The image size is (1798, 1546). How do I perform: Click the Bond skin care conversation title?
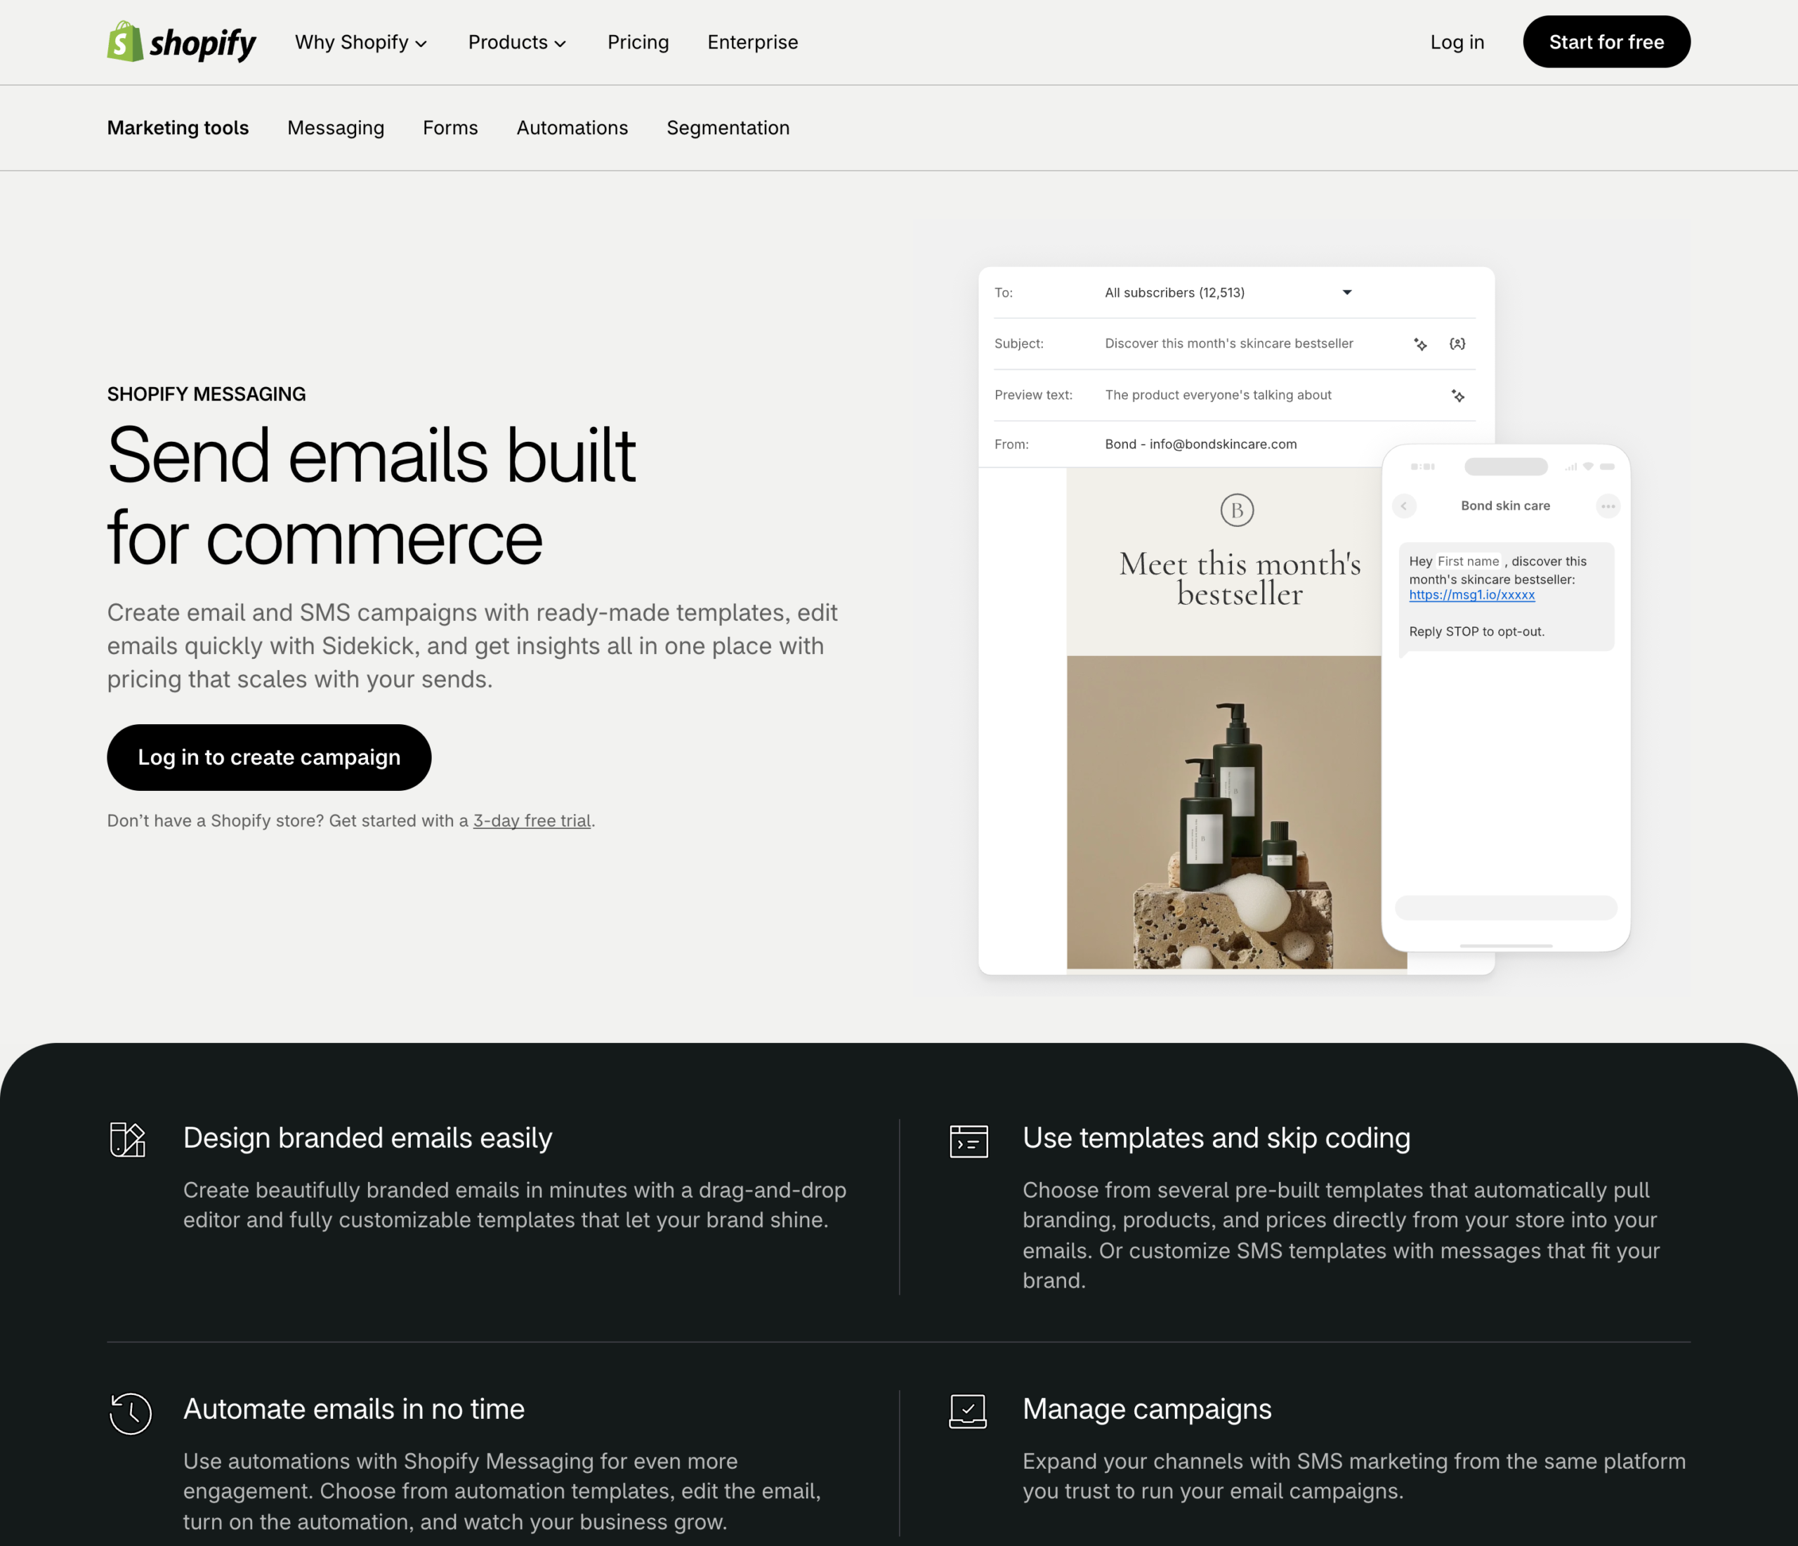click(x=1506, y=506)
